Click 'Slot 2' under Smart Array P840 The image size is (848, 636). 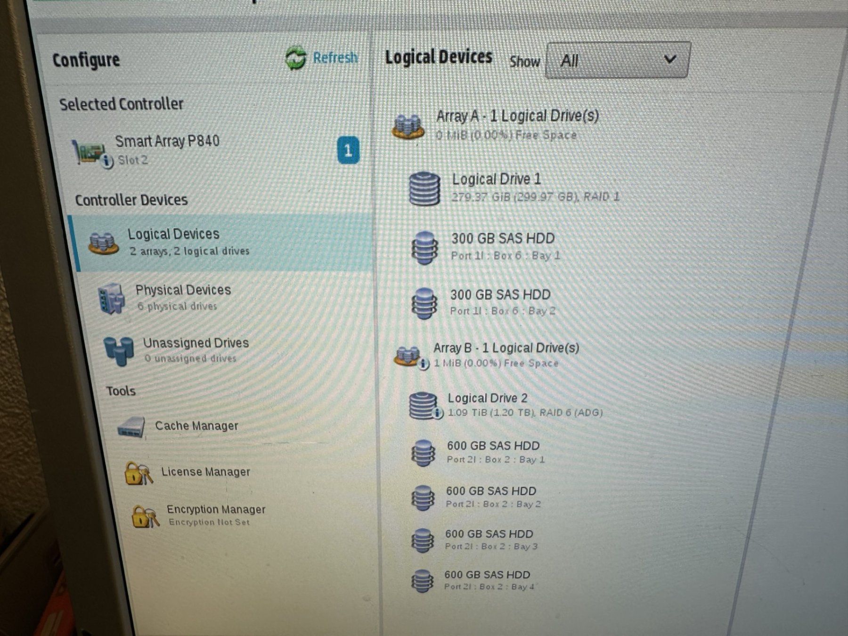click(x=133, y=160)
